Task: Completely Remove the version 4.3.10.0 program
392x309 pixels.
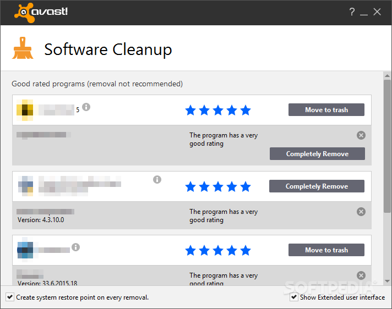Action: 317,186
